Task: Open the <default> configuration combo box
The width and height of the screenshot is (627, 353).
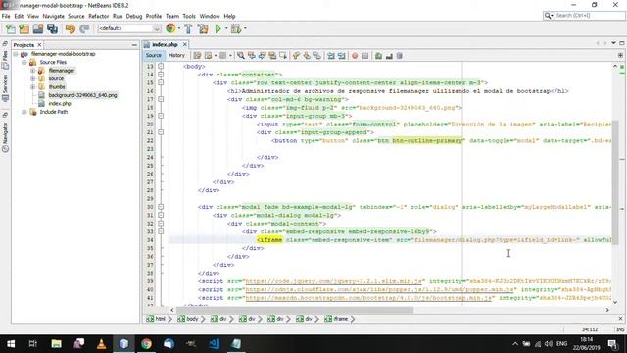Action: (128, 28)
